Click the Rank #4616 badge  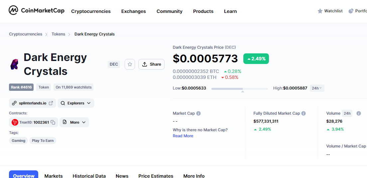[21, 87]
